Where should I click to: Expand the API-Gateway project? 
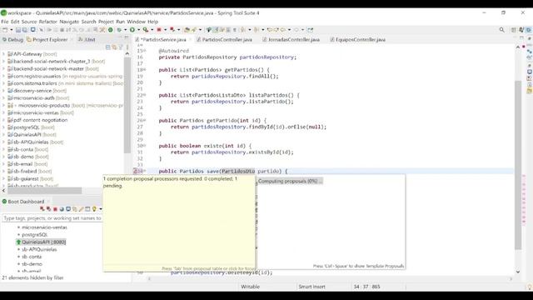(3, 53)
